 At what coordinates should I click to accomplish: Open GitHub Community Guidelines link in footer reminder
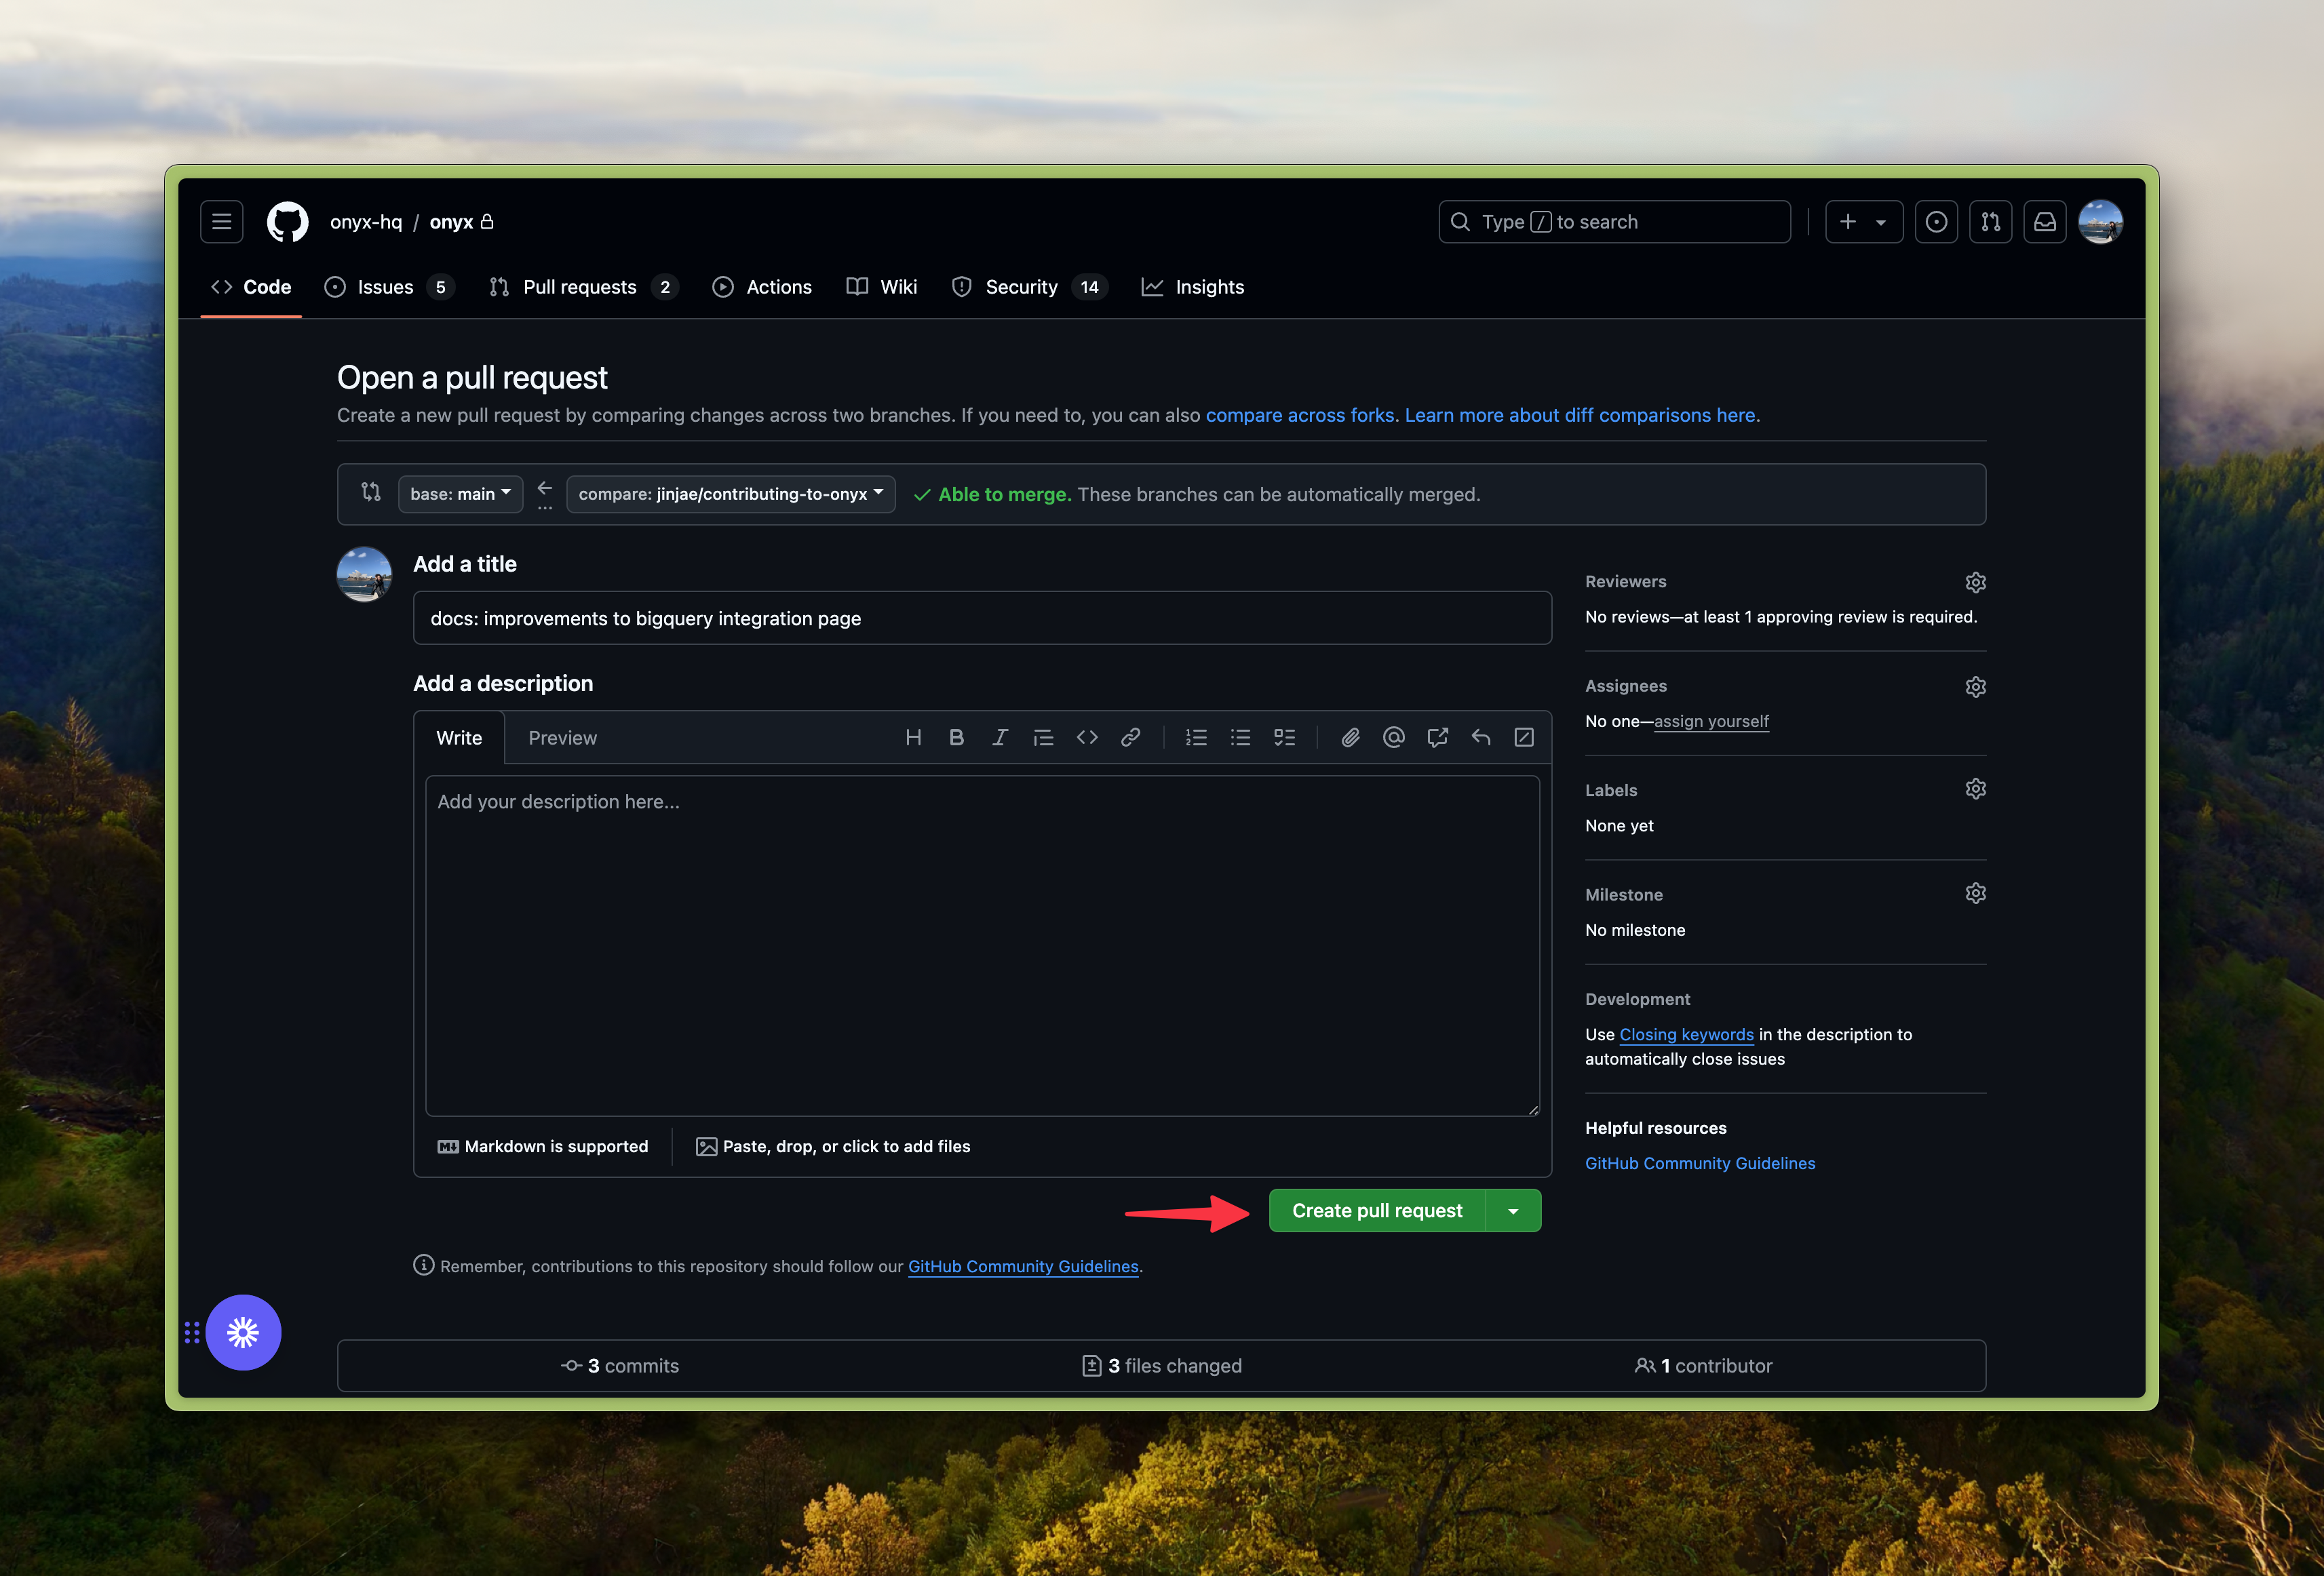point(1023,1266)
